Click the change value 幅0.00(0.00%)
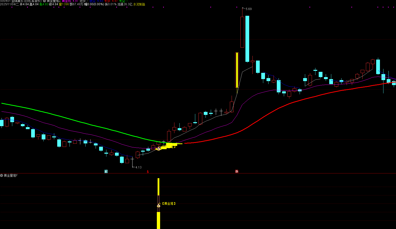This screenshot has width=396, height=229. (94, 4)
